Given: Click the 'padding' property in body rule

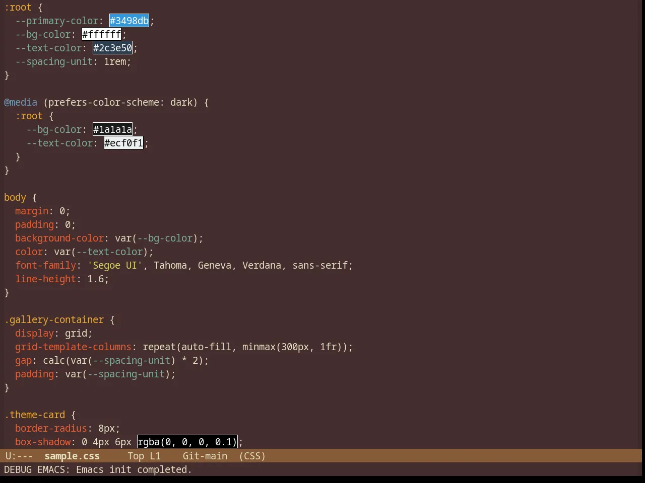Looking at the screenshot, I should point(34,224).
